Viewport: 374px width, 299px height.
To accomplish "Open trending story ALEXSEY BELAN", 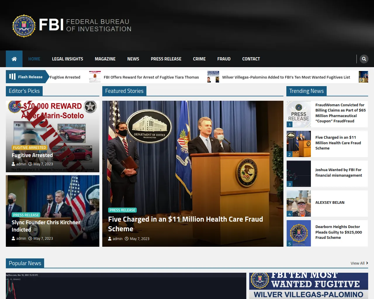I will [330, 202].
